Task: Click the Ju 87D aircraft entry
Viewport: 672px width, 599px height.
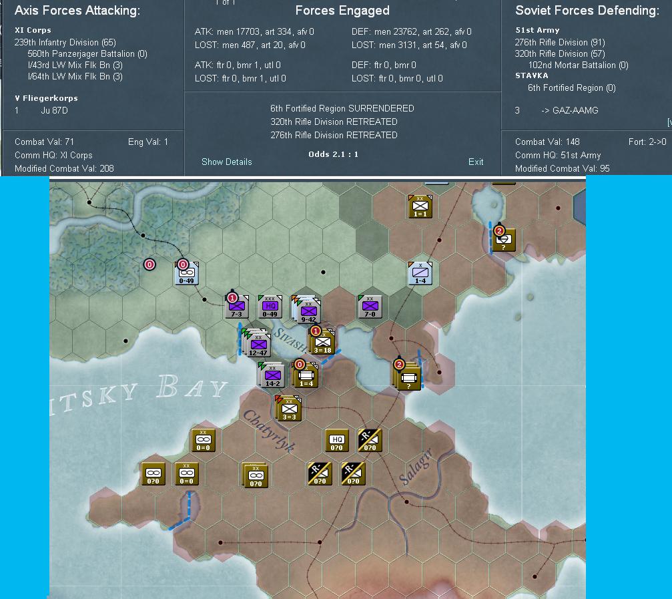Action: point(55,110)
